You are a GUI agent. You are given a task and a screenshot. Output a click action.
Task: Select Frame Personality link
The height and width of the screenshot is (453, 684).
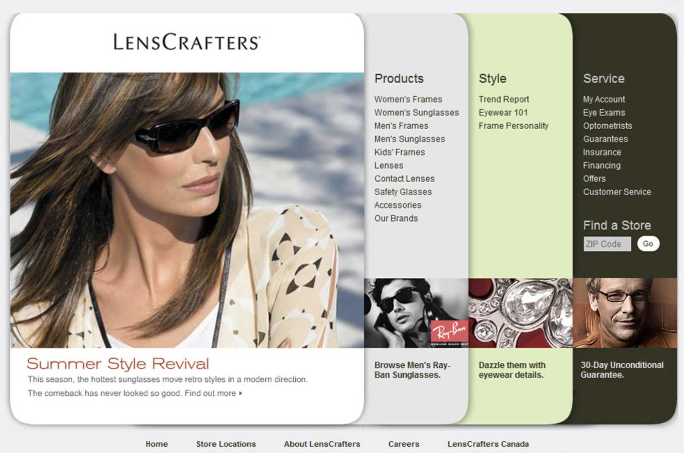coord(513,126)
